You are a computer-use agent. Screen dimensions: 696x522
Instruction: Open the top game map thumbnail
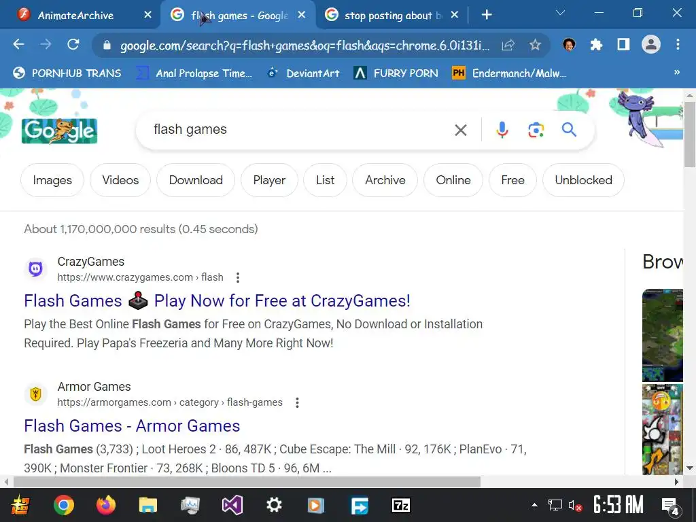(663, 335)
